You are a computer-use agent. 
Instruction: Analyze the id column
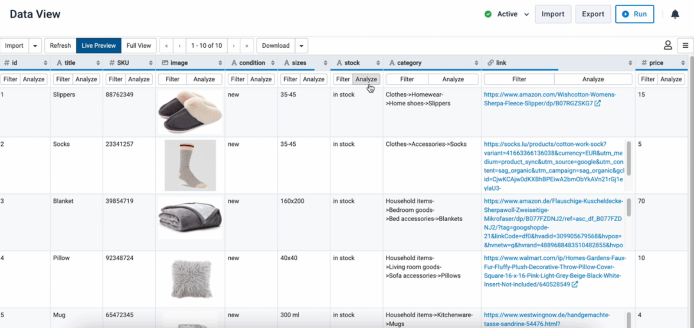pyautogui.click(x=34, y=79)
